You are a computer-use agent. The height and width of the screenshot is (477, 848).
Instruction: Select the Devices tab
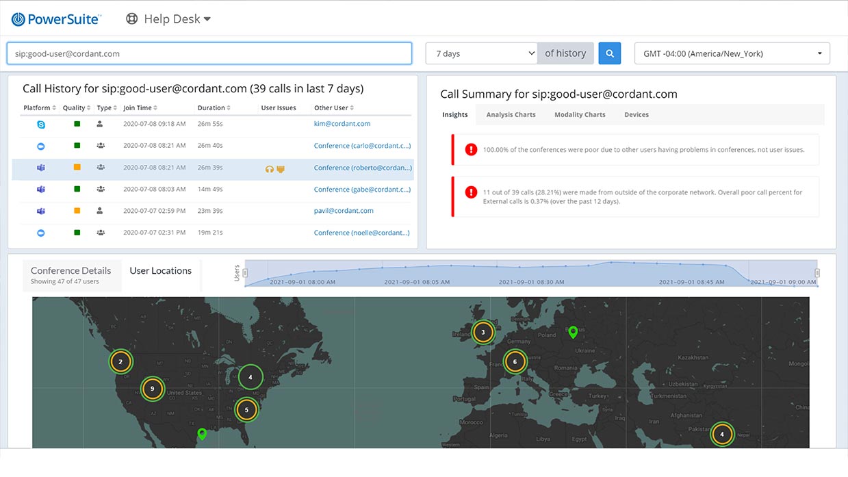[636, 115]
